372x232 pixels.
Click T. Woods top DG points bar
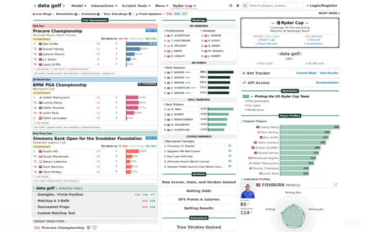(221, 72)
